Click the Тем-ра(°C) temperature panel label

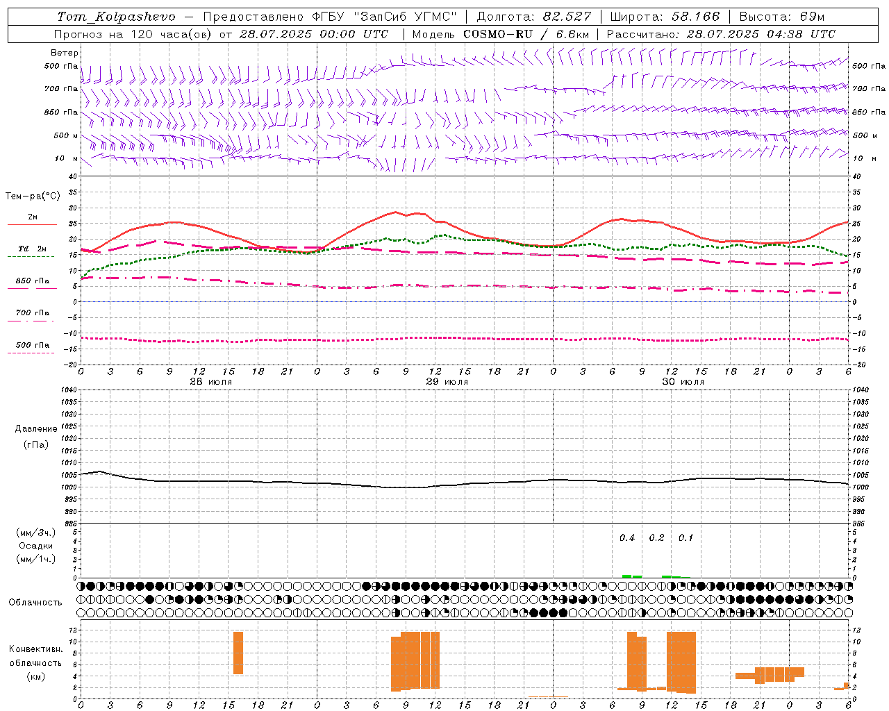tap(33, 196)
